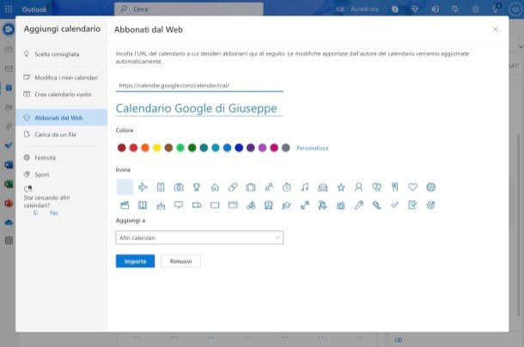Click the Cerca search box

coord(189,9)
